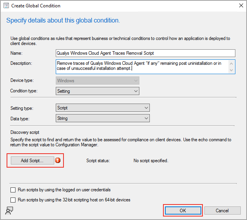Click the 'Specify details about this global condition.' heading
Screen dimensions: 247x220
pyautogui.click(x=63, y=20)
